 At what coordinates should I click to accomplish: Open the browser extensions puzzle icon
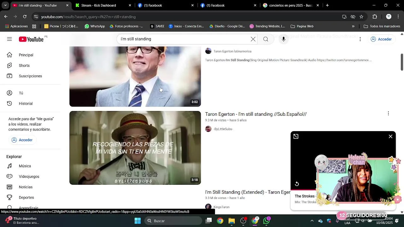pos(375,17)
